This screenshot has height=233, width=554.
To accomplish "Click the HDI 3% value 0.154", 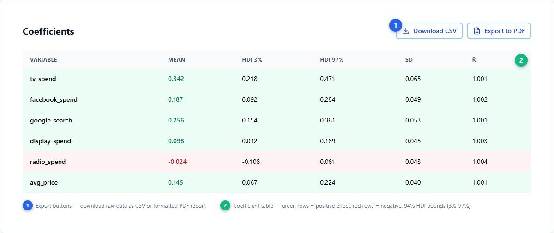I will [250, 120].
